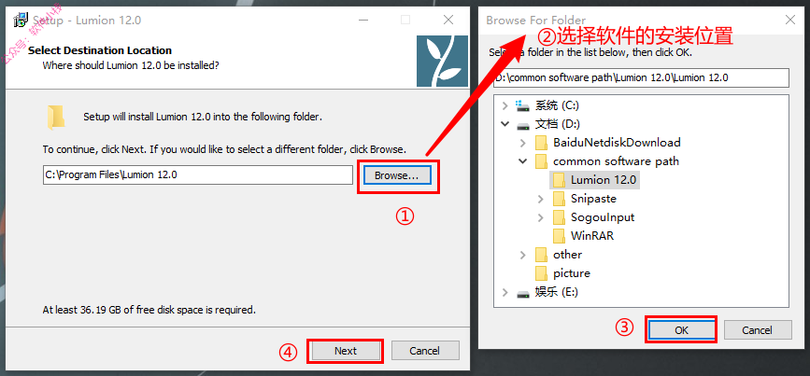
Task: Select the 系统 (C:) drive icon
Action: click(523, 106)
